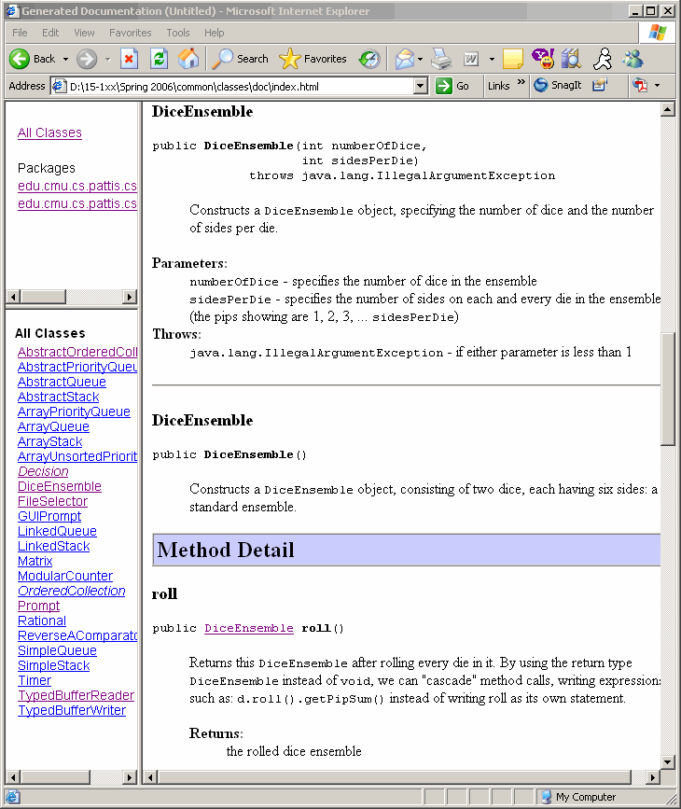Open the Favorites star button
The height and width of the screenshot is (809, 681).
[313, 59]
